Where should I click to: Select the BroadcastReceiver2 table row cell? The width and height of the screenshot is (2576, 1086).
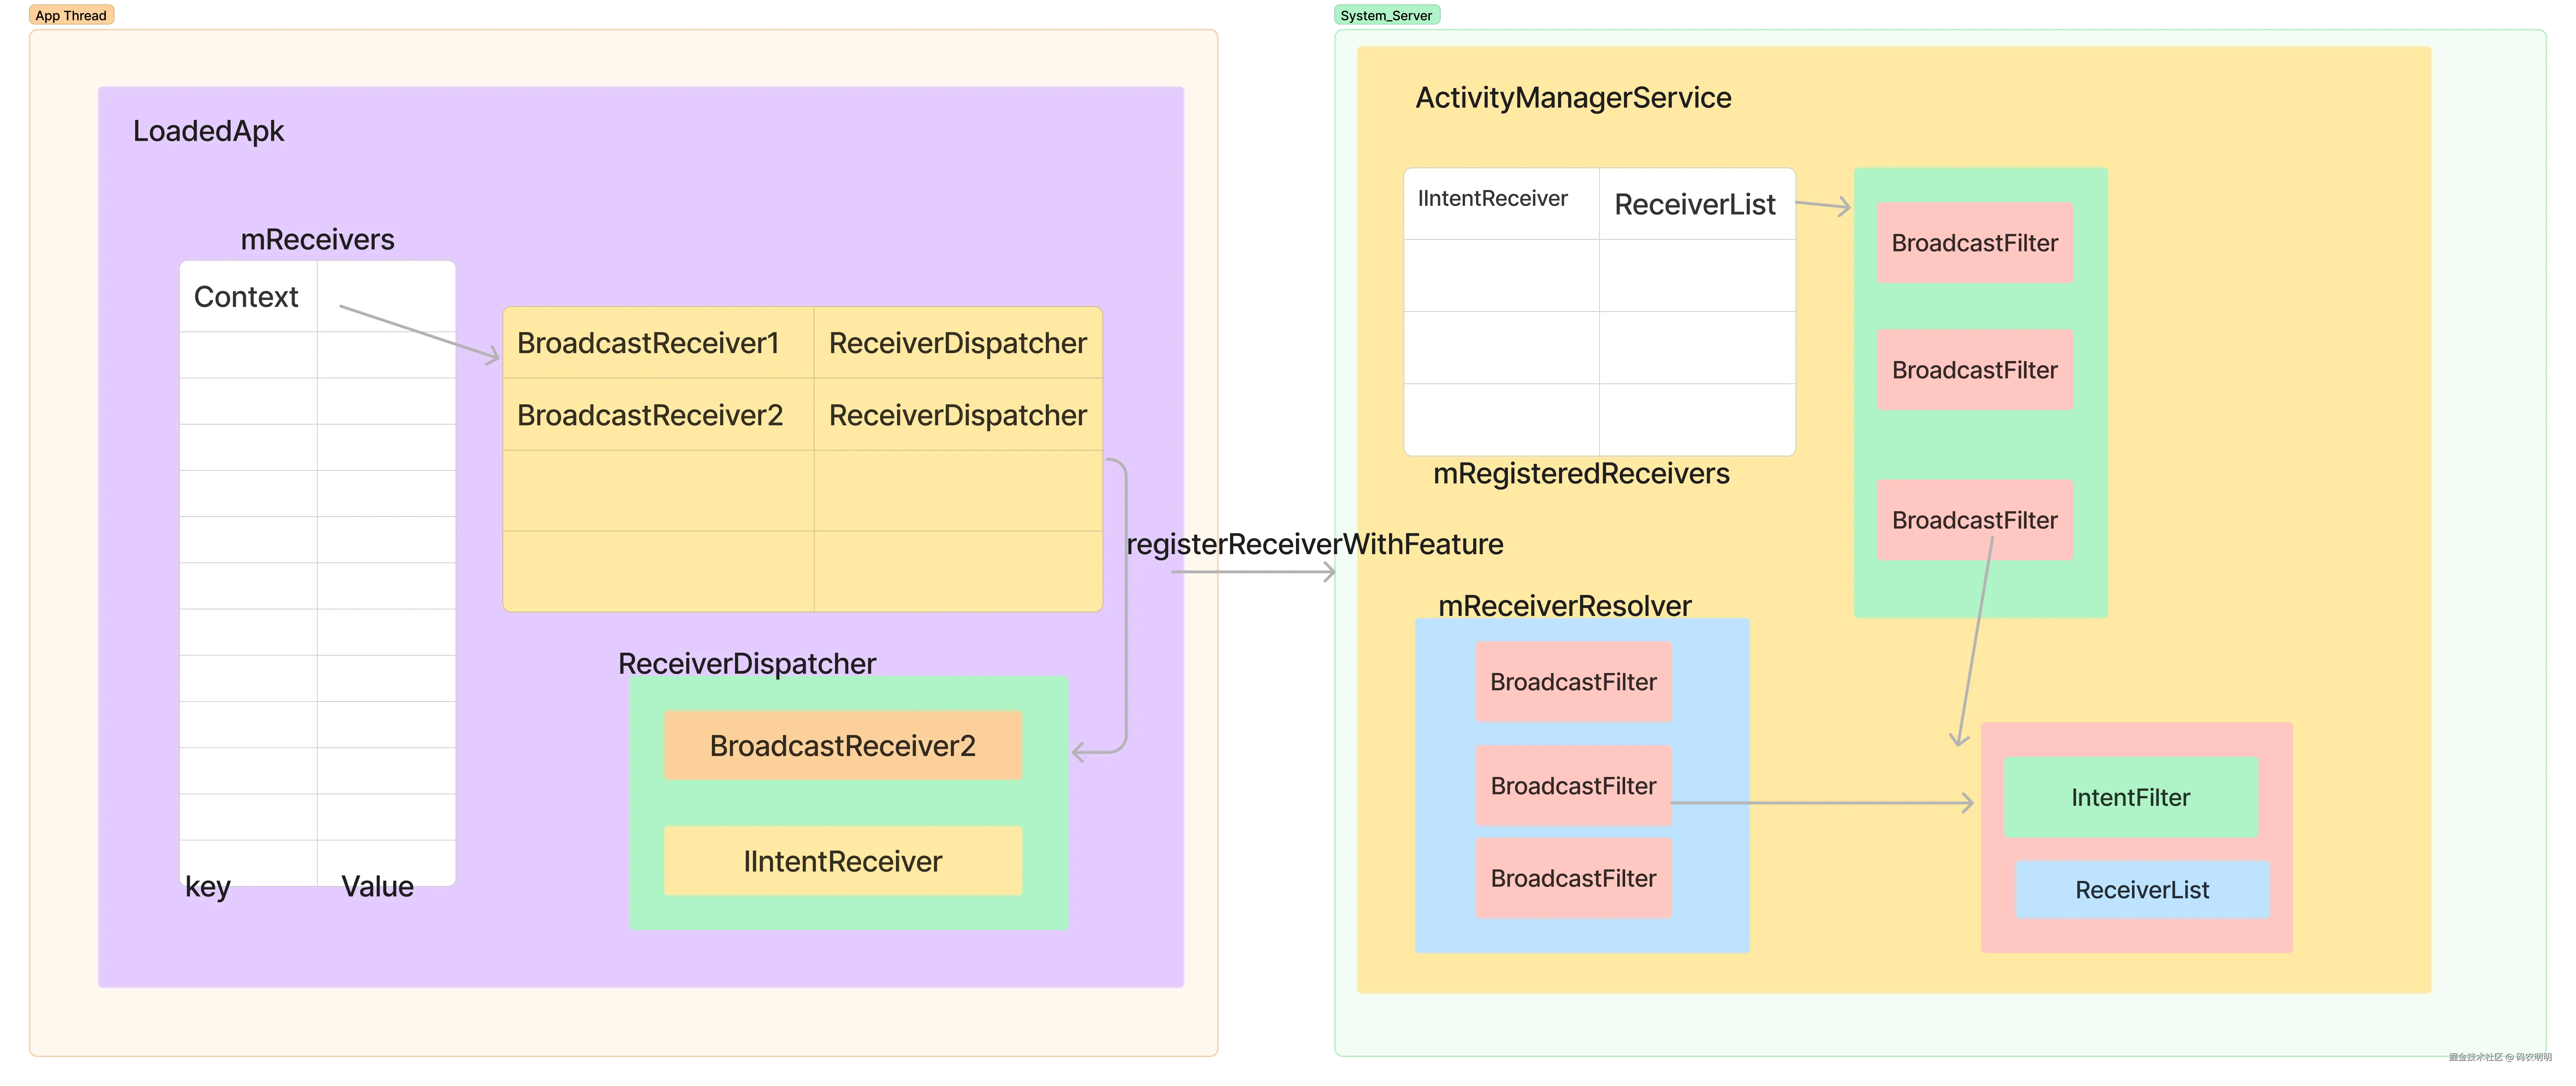pos(650,415)
